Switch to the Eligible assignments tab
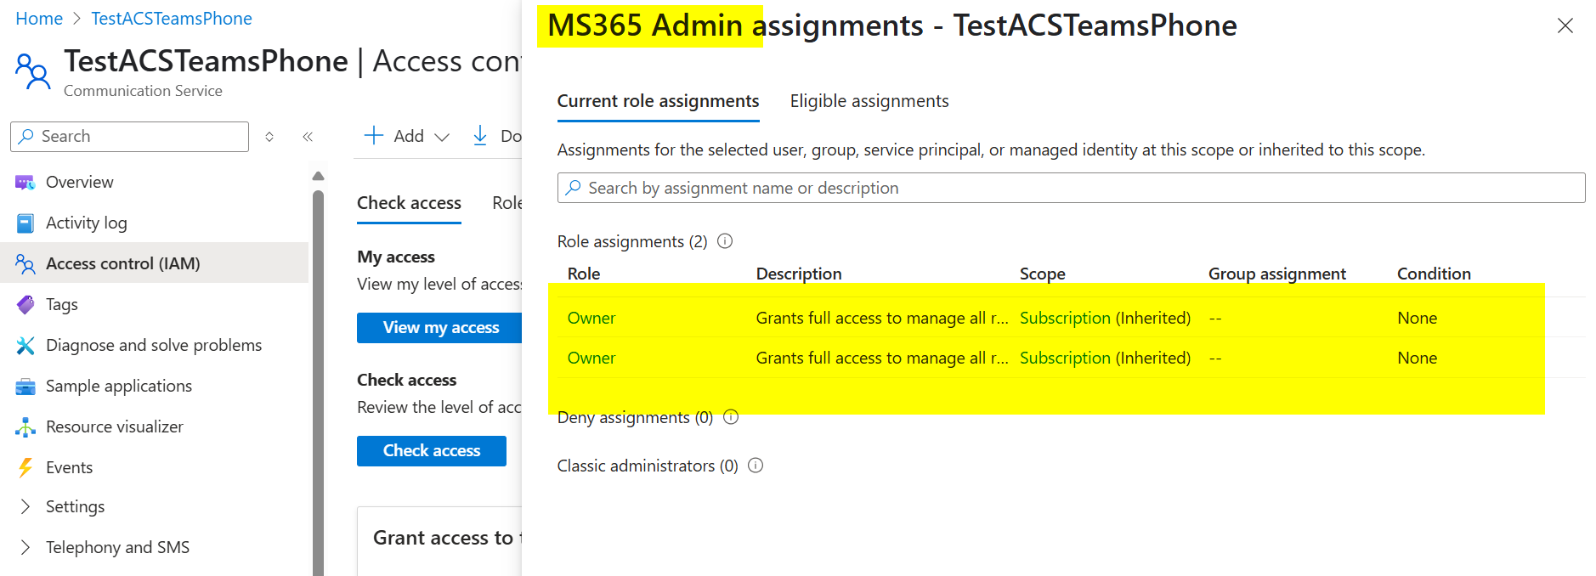 point(869,102)
